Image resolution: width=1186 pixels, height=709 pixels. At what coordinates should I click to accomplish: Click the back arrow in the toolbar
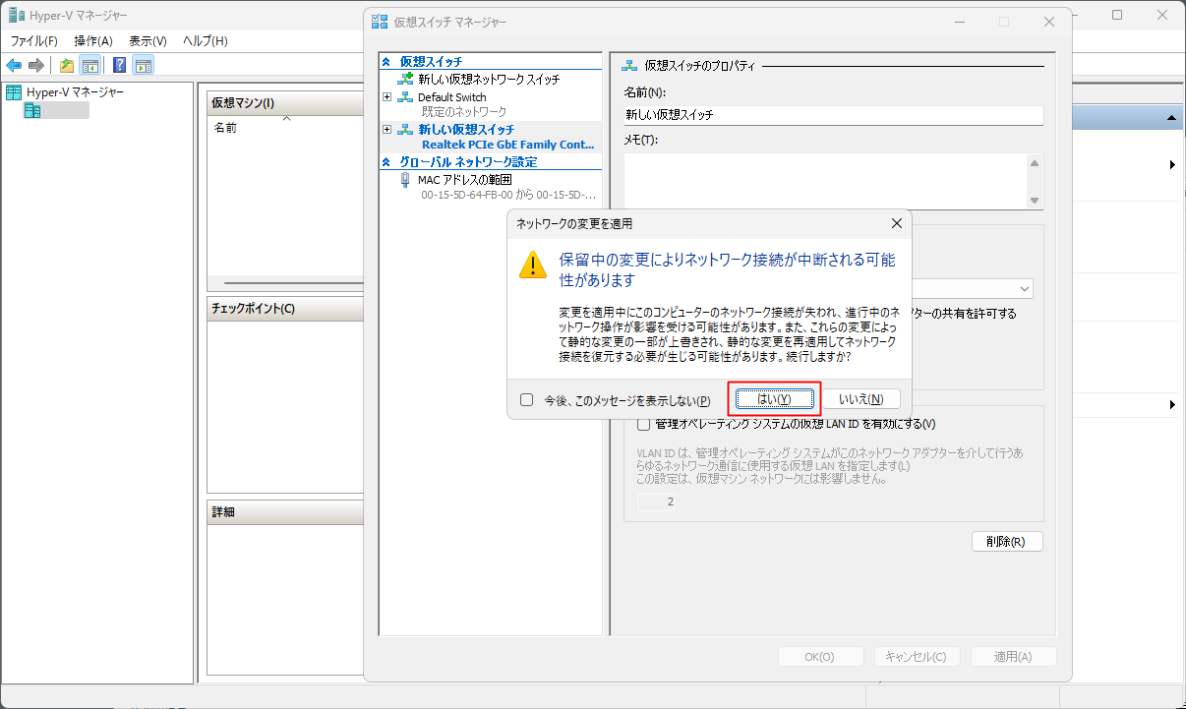click(14, 66)
